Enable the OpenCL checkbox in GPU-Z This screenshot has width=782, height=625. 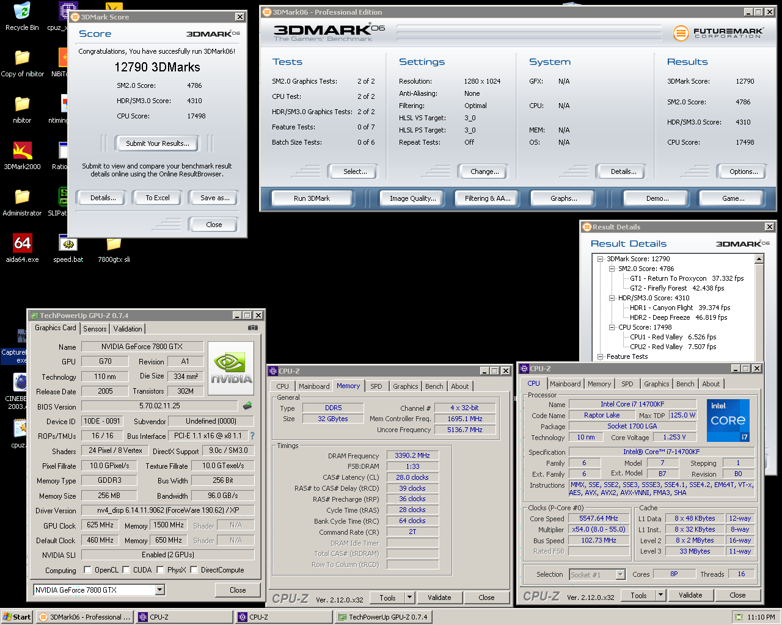(87, 570)
